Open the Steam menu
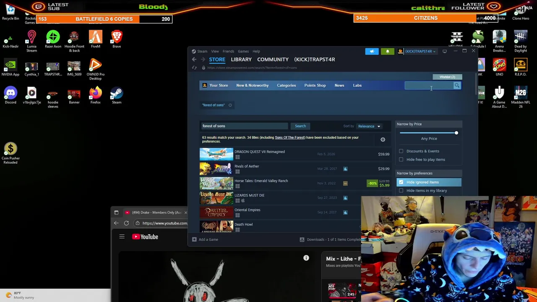The width and height of the screenshot is (537, 302). (202, 51)
